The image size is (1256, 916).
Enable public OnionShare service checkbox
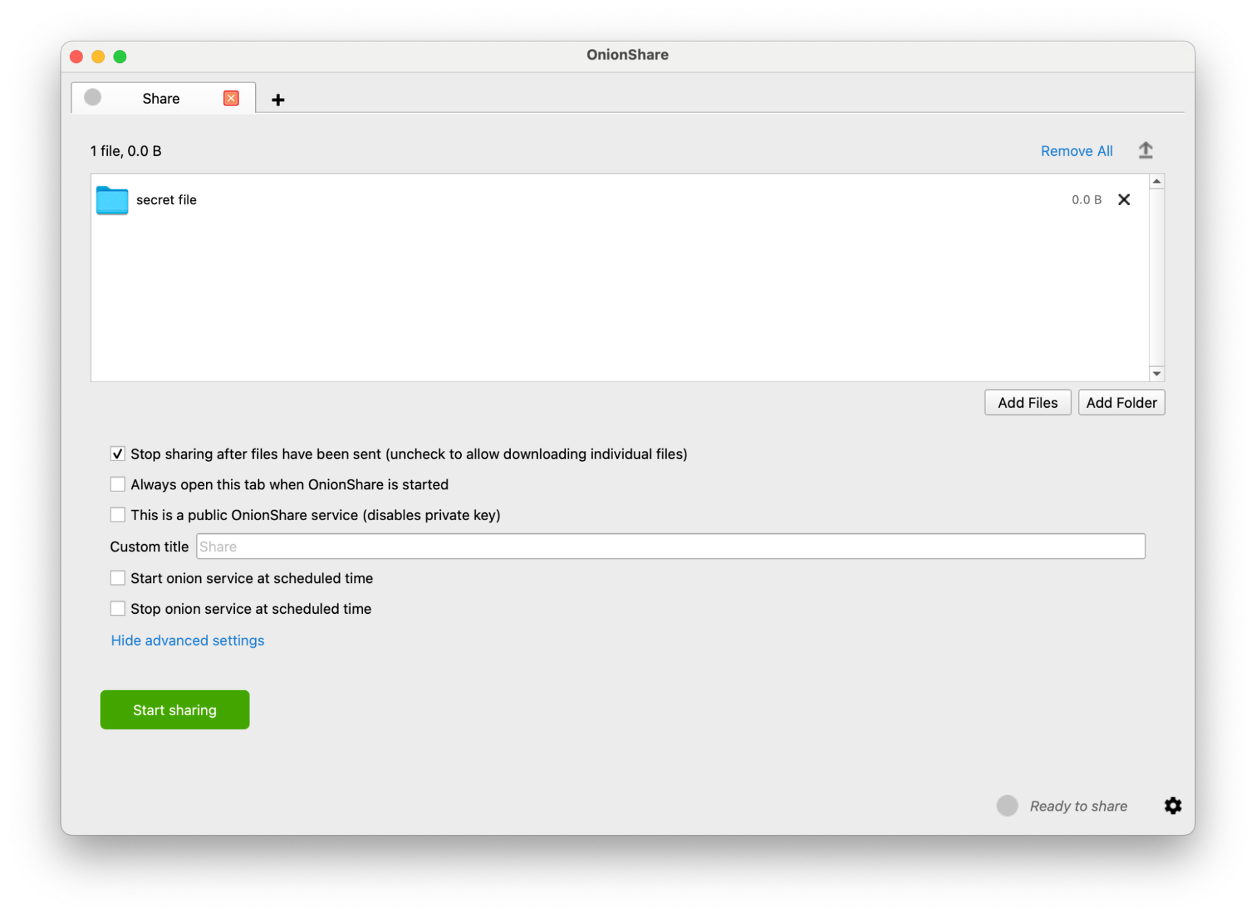coord(118,515)
